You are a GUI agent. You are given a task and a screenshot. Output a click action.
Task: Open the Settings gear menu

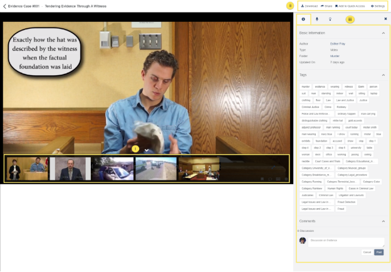pyautogui.click(x=378, y=6)
